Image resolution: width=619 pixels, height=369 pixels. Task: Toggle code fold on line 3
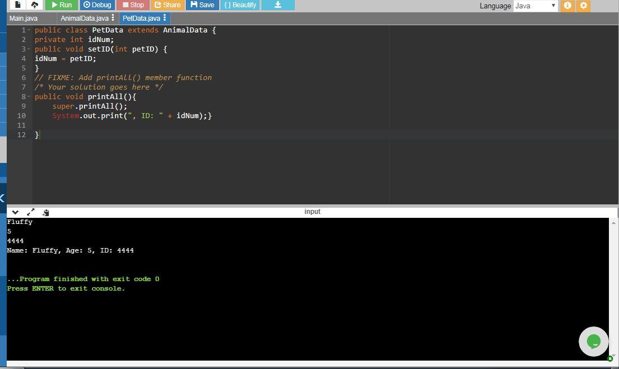pos(29,49)
